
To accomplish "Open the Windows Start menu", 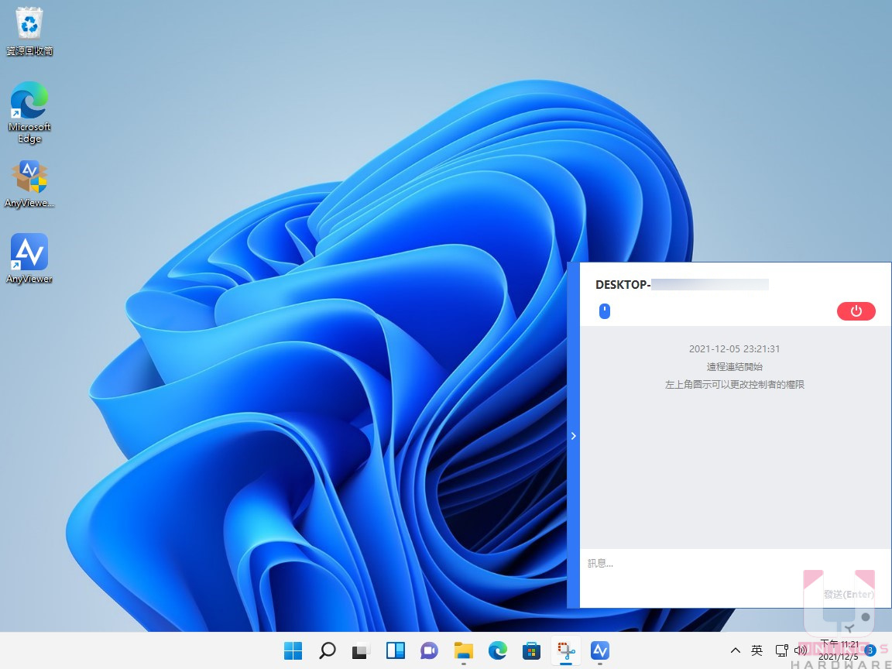I will (293, 650).
